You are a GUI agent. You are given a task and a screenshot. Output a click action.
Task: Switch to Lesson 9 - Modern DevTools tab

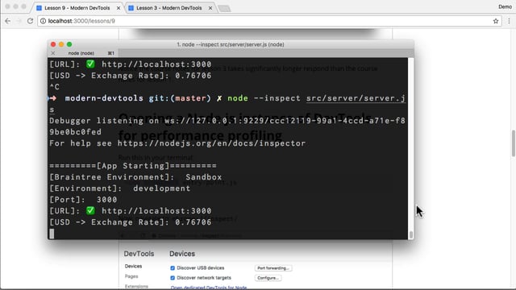pyautogui.click(x=77, y=8)
